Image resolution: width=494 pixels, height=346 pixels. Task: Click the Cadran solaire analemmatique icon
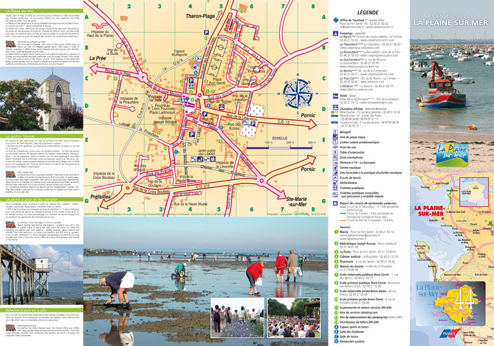pyautogui.click(x=335, y=142)
